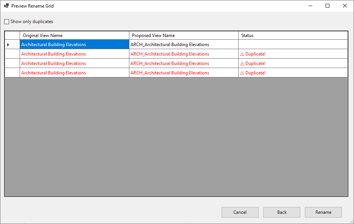Enable the Show only duplicates checkbox

coord(7,22)
